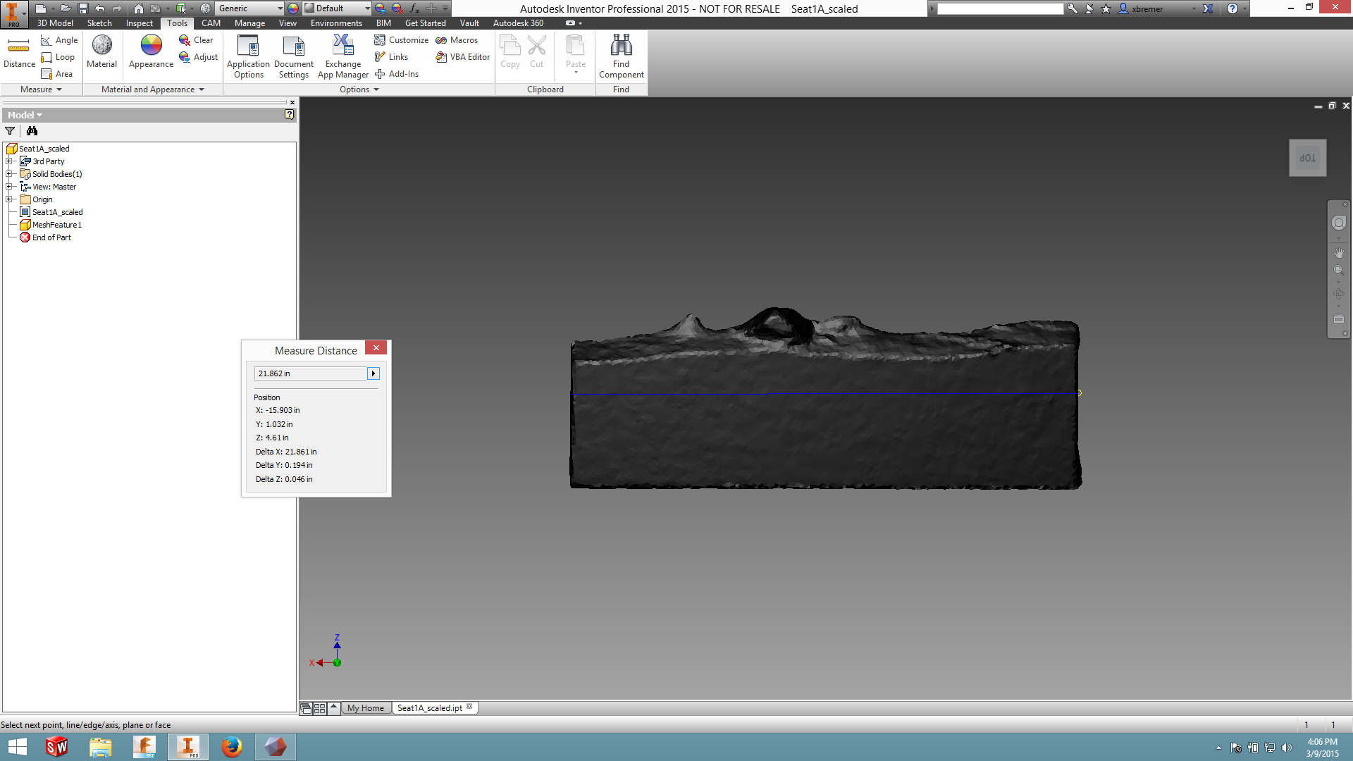1353x761 pixels.
Task: Click the Top face of ViewCube
Action: click(x=1308, y=158)
